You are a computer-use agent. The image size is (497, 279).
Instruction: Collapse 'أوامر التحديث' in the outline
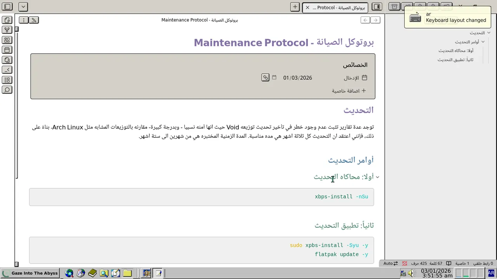(483, 42)
